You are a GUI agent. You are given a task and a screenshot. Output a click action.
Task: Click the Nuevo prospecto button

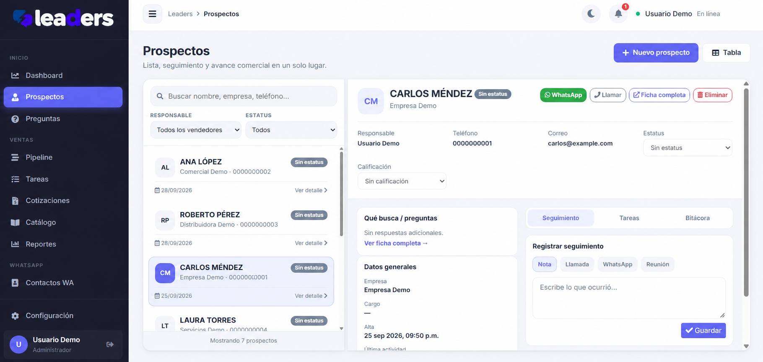tap(656, 53)
